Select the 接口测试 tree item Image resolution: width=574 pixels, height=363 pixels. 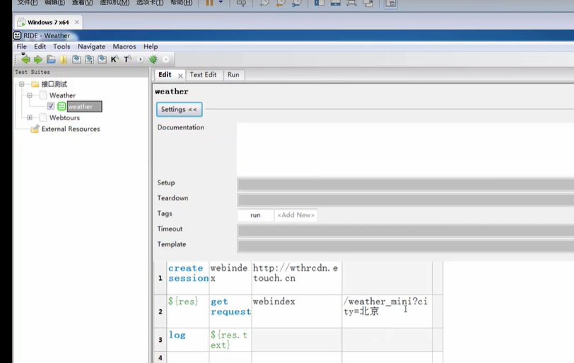point(54,84)
